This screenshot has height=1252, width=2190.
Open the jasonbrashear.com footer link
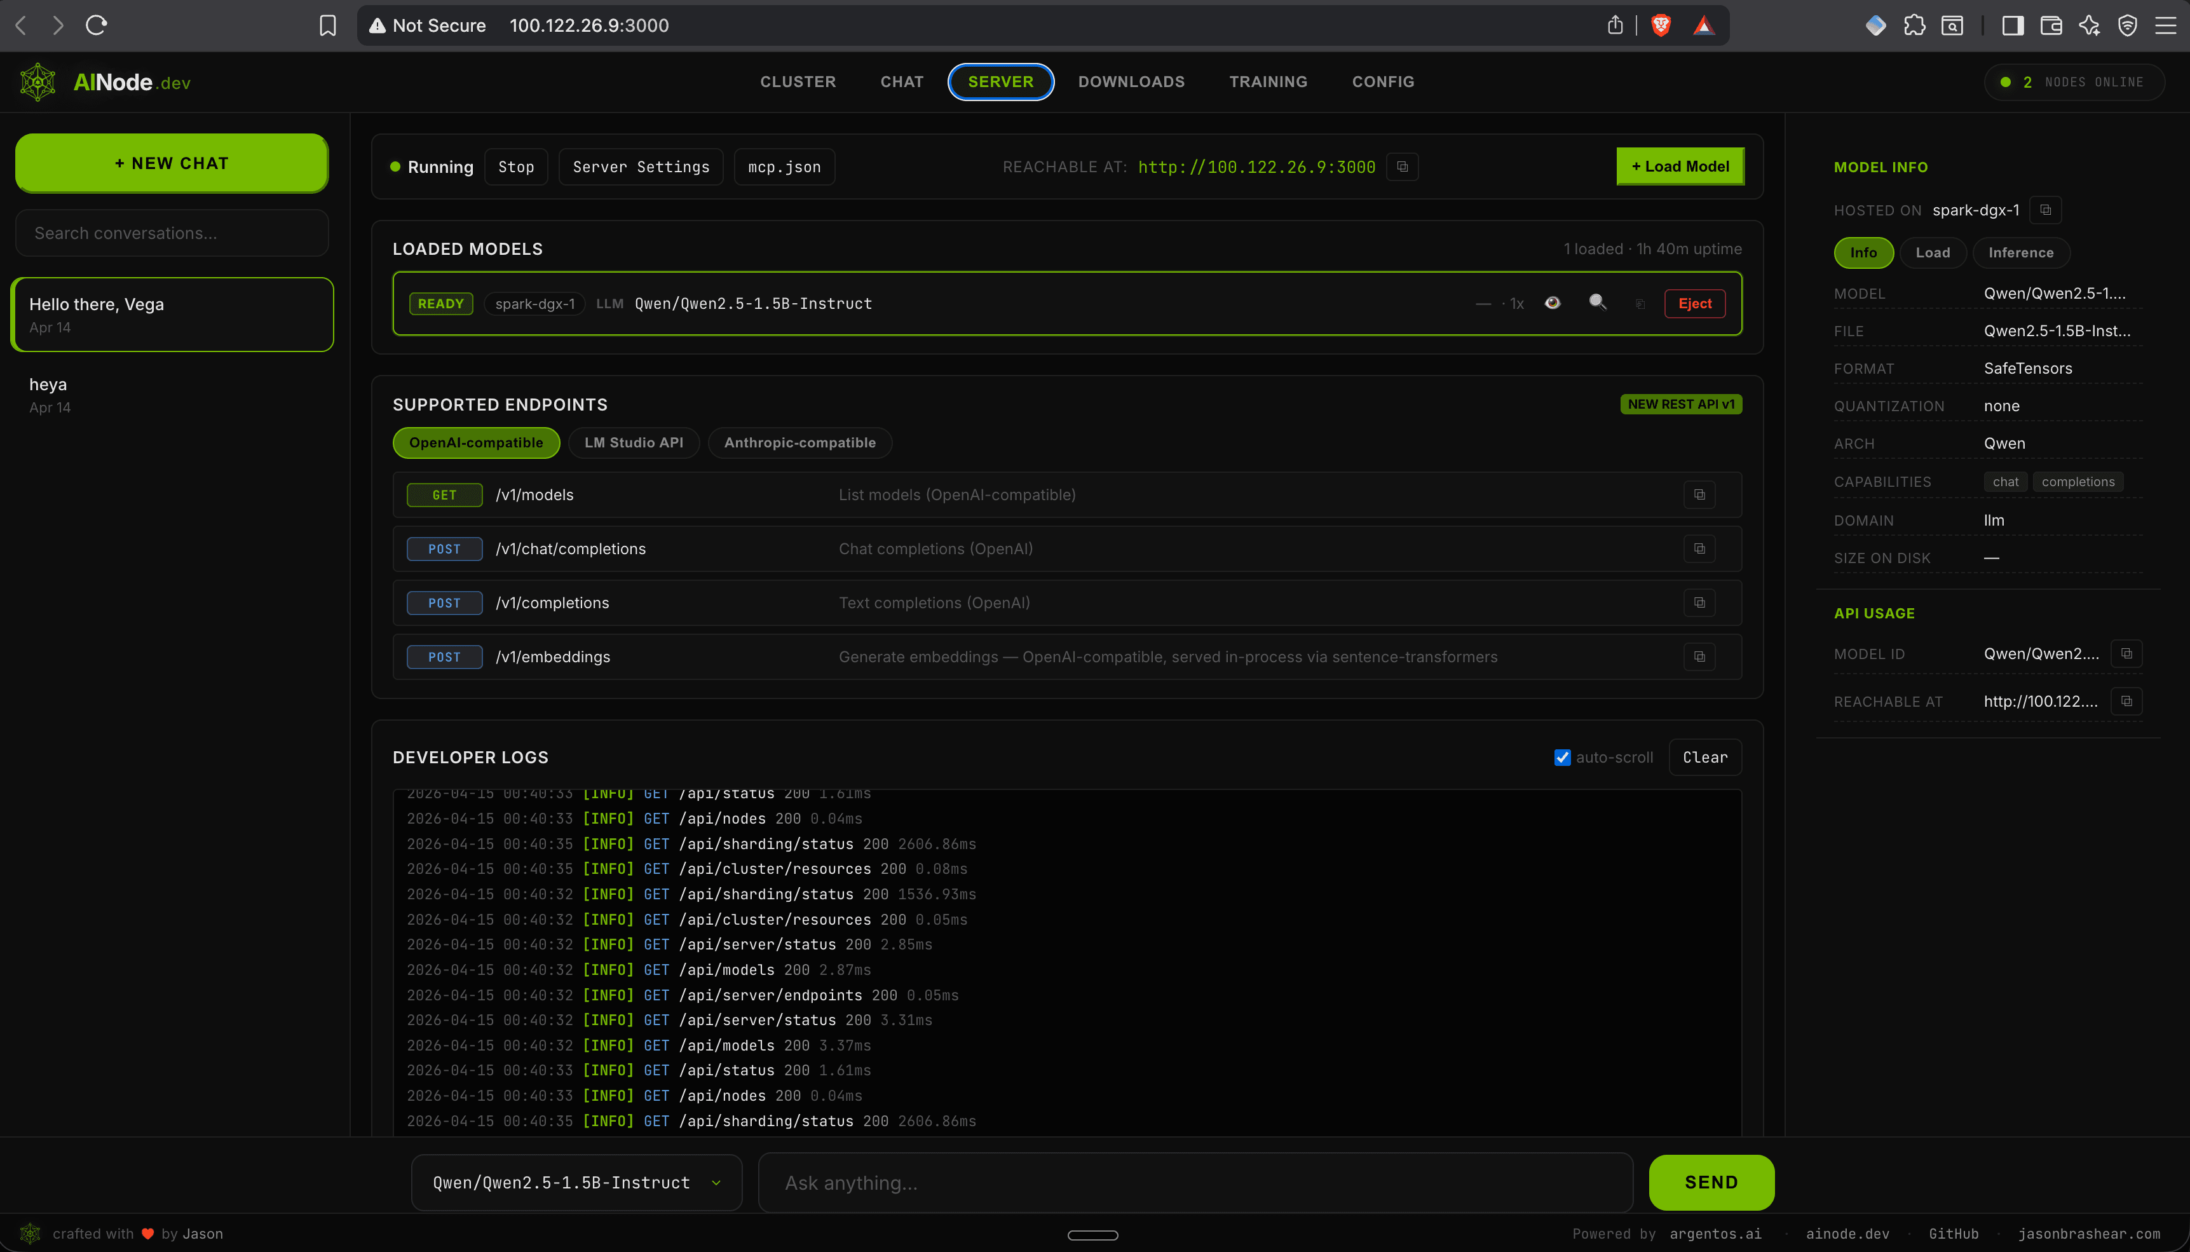pos(2088,1234)
